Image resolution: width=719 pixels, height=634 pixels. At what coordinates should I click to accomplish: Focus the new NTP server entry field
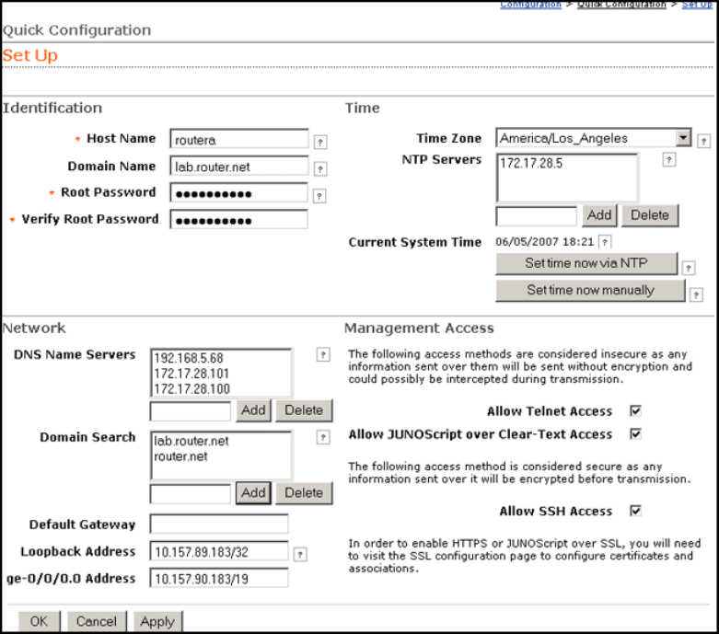pos(536,216)
